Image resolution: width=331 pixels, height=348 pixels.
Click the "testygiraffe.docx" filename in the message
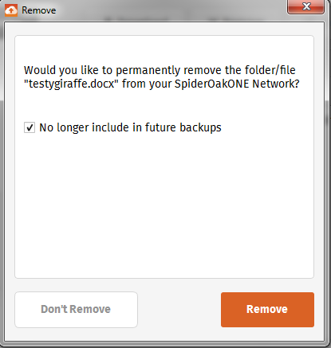(71, 84)
